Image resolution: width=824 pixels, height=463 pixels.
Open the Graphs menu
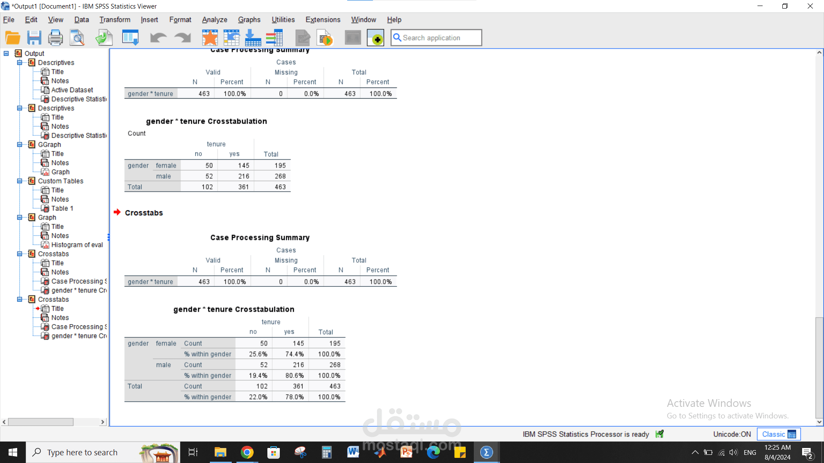[249, 20]
